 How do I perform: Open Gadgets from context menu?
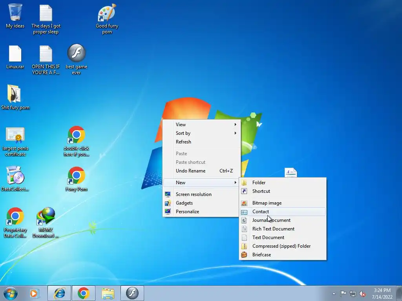coord(201,203)
